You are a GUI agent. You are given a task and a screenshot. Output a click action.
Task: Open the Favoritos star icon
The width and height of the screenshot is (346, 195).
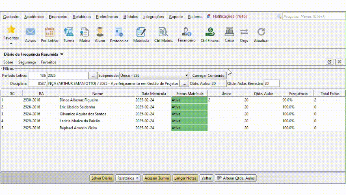pyautogui.click(x=11, y=29)
